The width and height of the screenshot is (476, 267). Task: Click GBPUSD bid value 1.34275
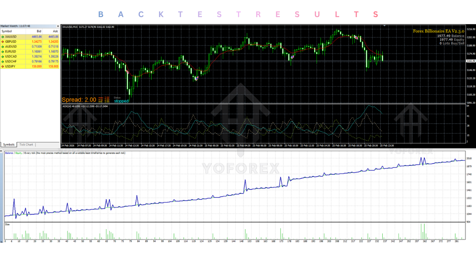(x=37, y=42)
